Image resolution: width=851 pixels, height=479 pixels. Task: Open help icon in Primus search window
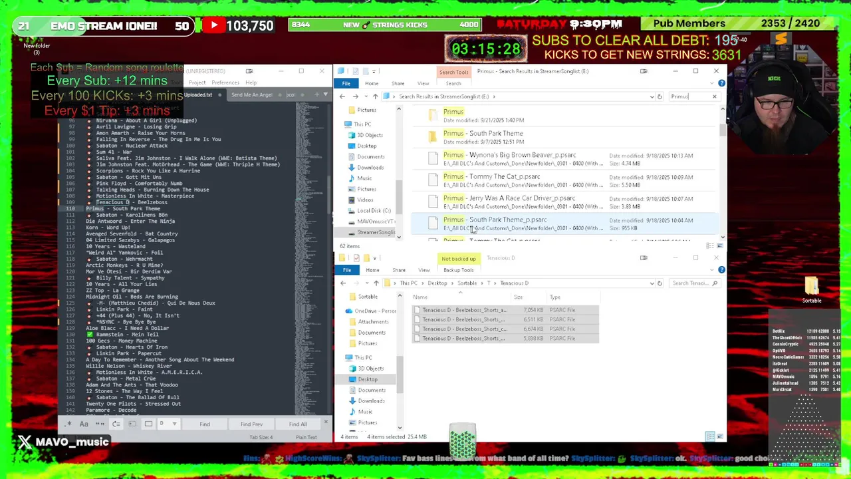point(721,83)
